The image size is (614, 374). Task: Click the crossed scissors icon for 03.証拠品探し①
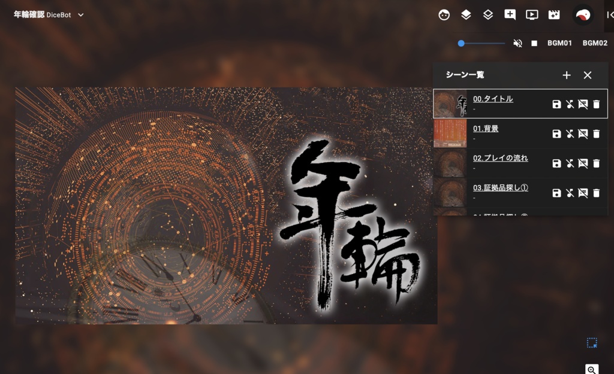pyautogui.click(x=570, y=193)
